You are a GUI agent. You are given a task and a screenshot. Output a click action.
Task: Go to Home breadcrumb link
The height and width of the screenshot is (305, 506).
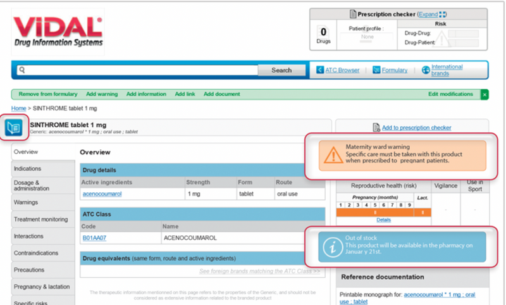(19, 108)
